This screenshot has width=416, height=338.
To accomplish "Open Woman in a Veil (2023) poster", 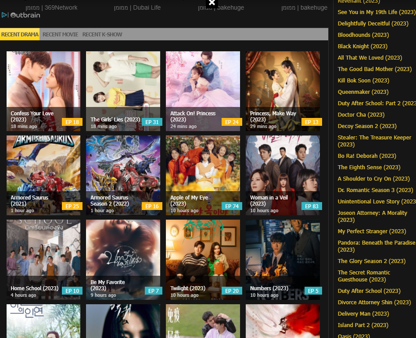I will (x=283, y=175).
